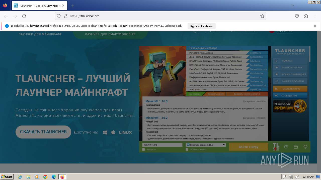
Task: Select the BestBestMC.ru server link
Action: click(256, 57)
